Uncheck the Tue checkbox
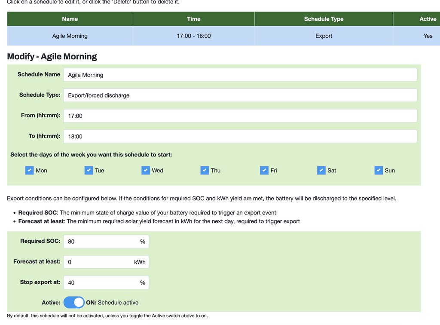The width and height of the screenshot is (440, 325). [89, 170]
